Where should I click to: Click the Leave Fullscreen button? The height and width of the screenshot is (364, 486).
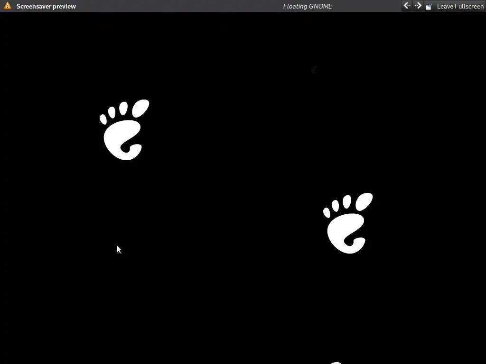click(x=454, y=6)
